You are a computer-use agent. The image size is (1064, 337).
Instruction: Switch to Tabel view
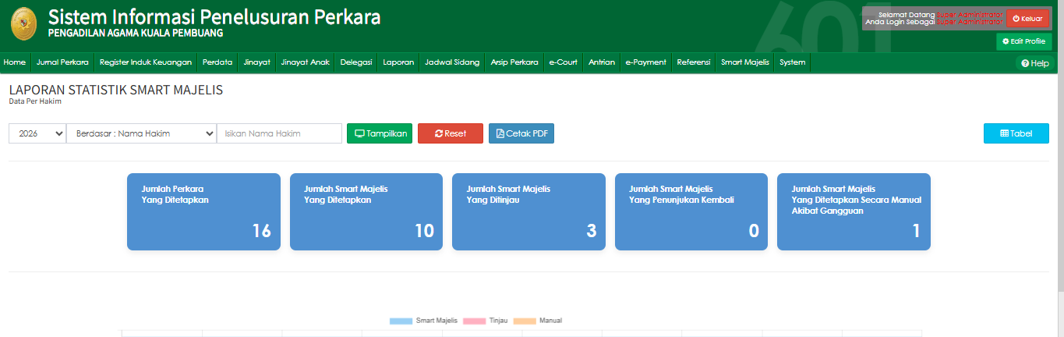coord(1016,133)
